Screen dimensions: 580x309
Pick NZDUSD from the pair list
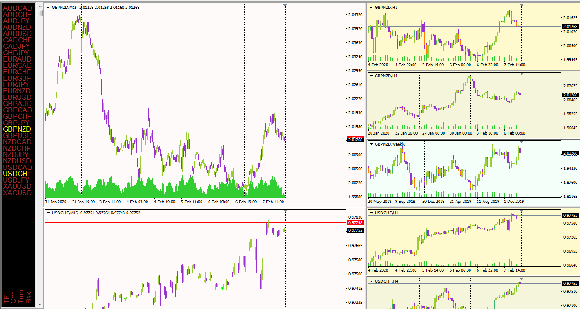point(17,161)
